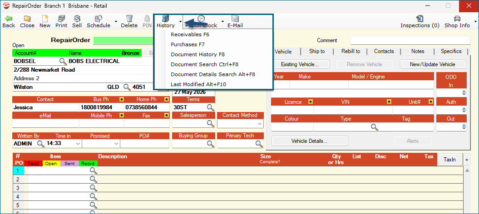
Task: Click the E-Mail envelope icon
Action: (235, 19)
